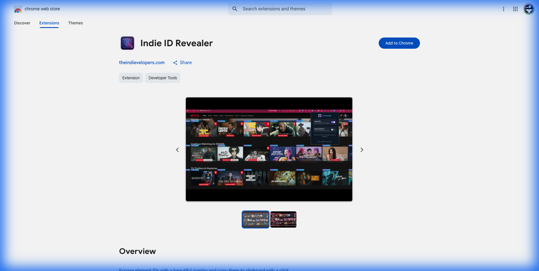Image resolution: width=539 pixels, height=271 pixels.
Task: Click the Indie ID Revealer extension icon
Action: tap(127, 43)
